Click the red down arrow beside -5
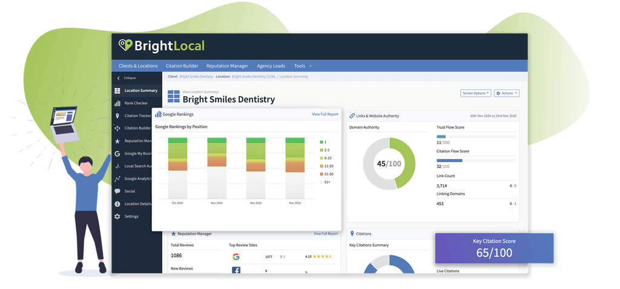 [511, 186]
